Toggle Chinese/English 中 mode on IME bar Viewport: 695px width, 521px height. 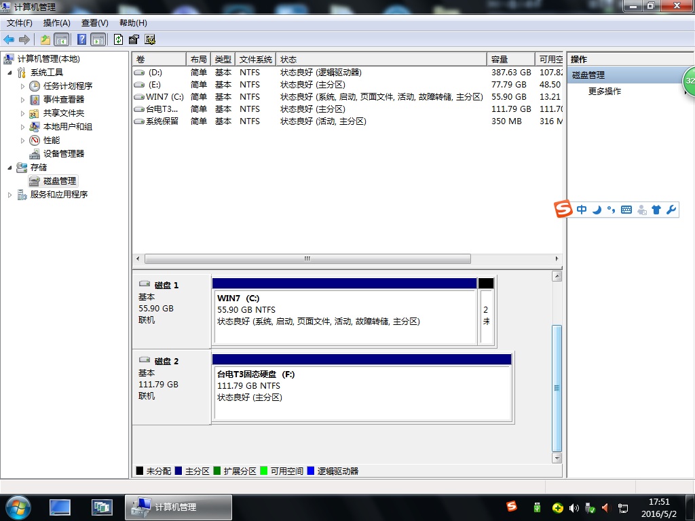[x=582, y=210]
